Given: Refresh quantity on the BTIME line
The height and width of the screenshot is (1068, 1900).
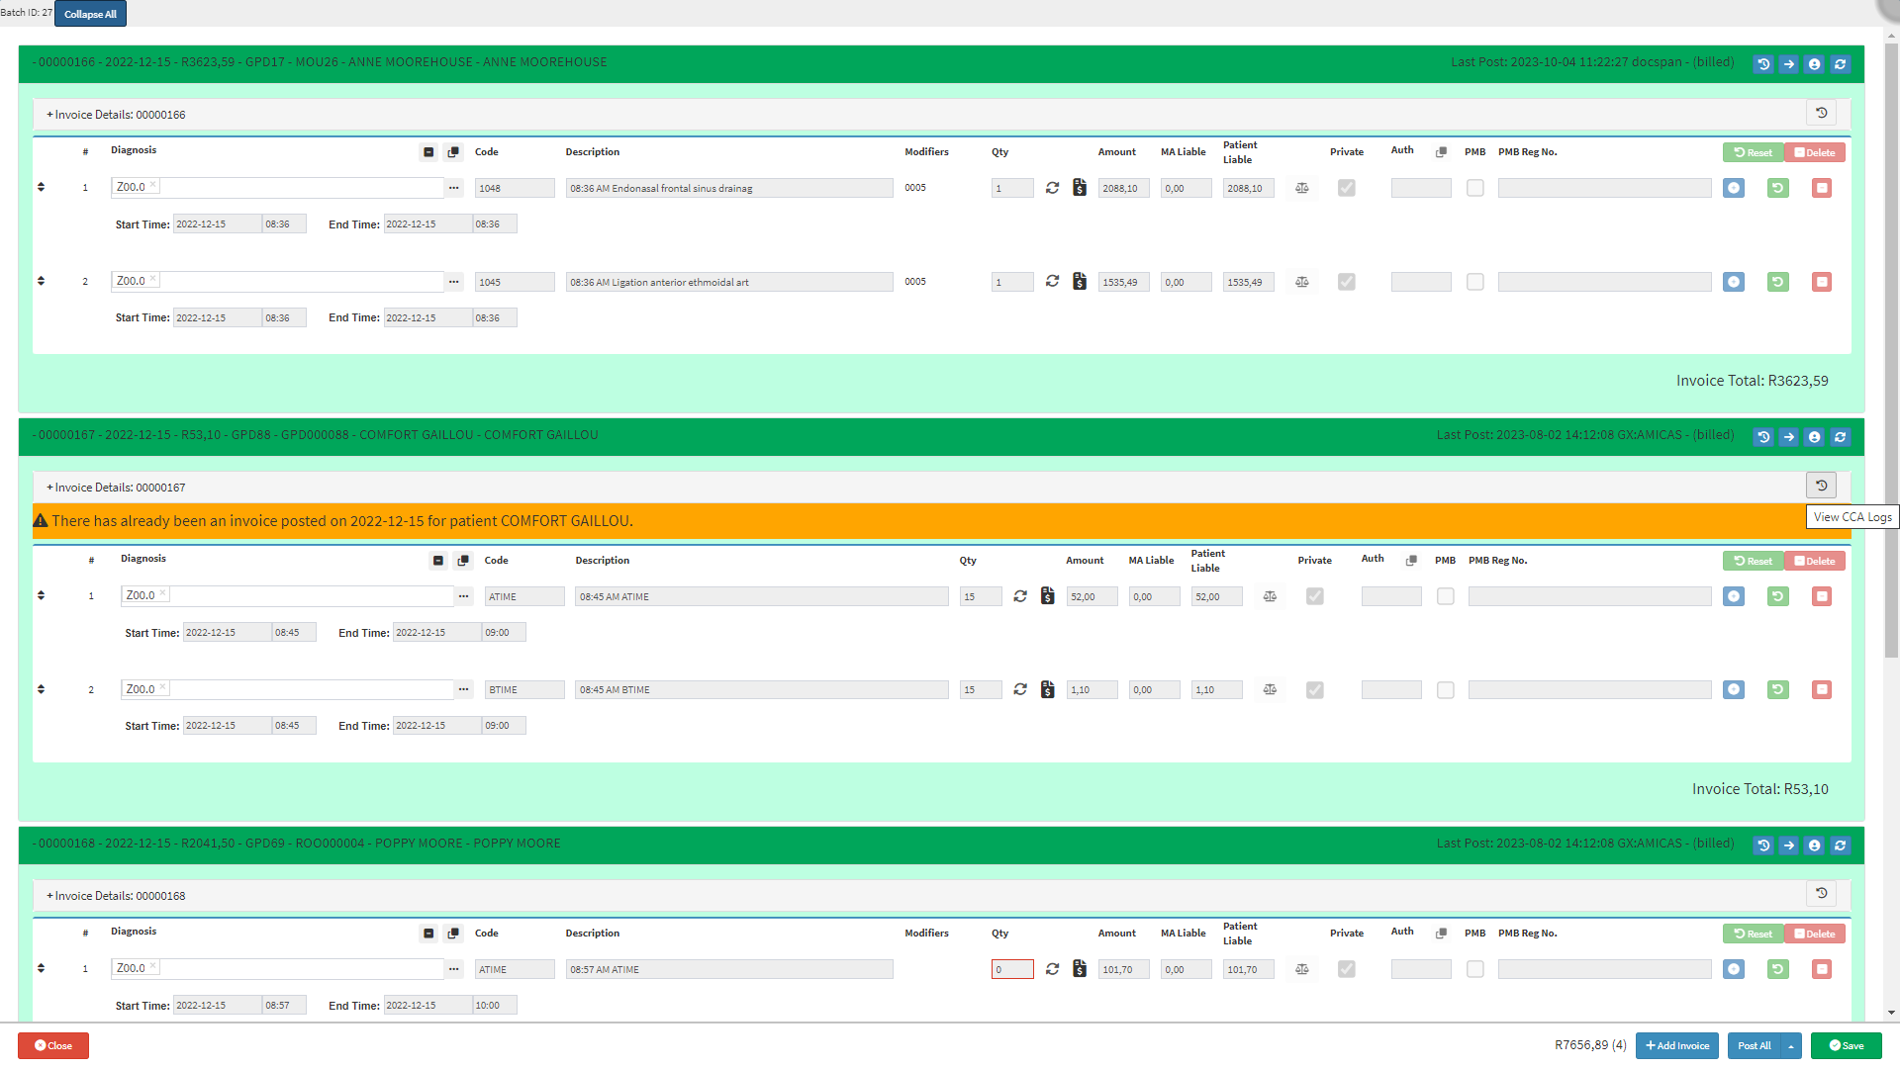Looking at the screenshot, I should [1020, 689].
